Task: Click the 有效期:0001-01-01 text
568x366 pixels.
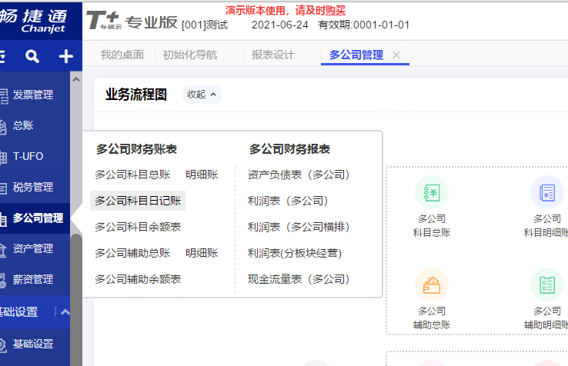Action: 364,25
